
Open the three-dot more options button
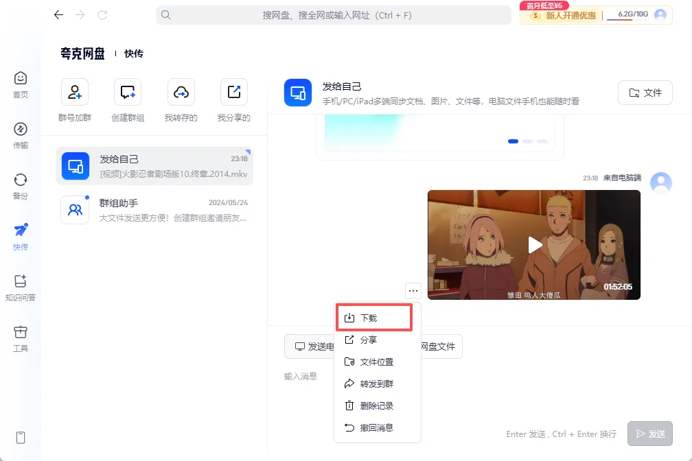[x=413, y=291]
